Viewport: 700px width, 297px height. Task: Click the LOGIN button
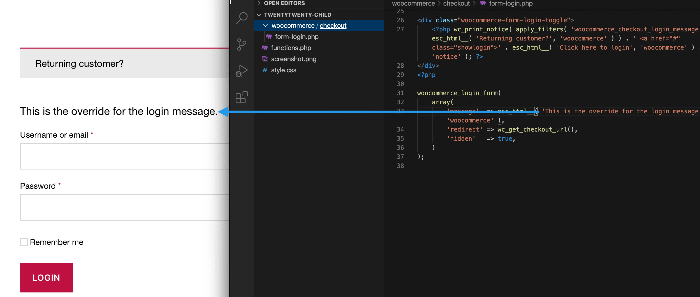coord(46,278)
